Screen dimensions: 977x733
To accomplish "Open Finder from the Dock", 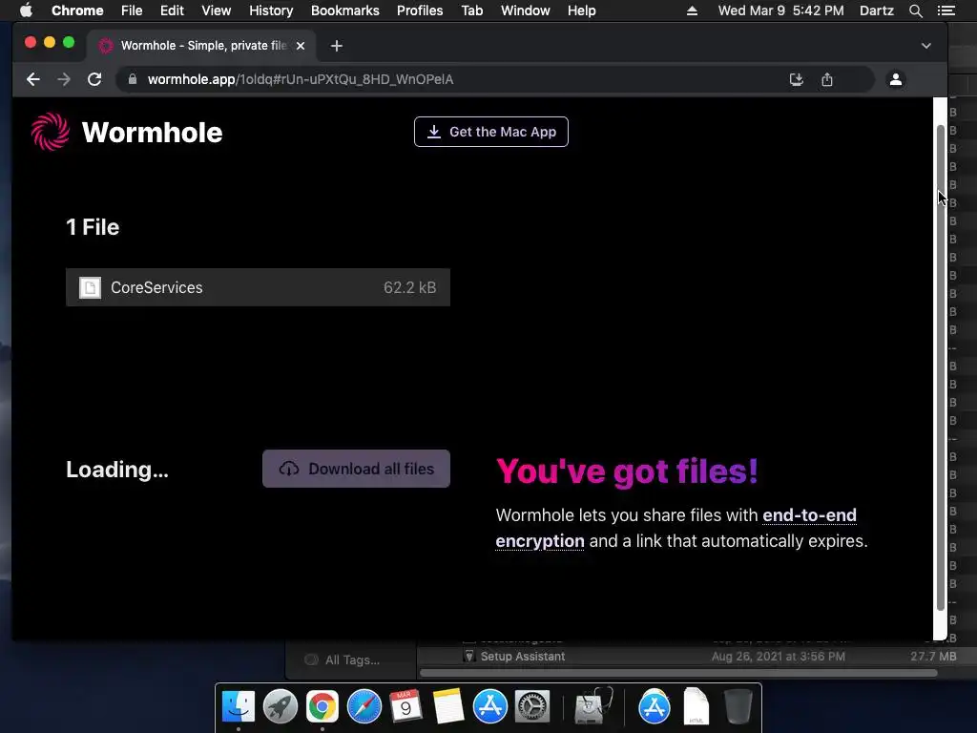I will pyautogui.click(x=238, y=707).
